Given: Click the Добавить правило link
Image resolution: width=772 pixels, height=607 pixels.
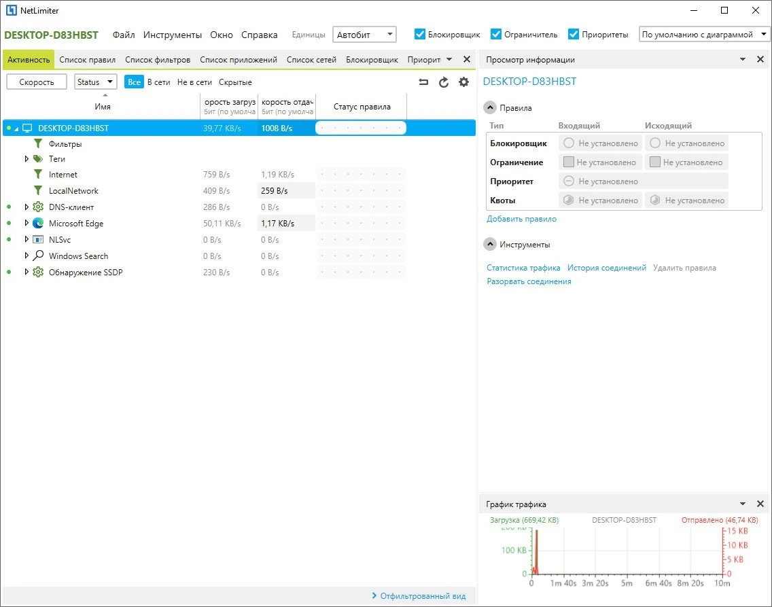Looking at the screenshot, I should pos(521,219).
